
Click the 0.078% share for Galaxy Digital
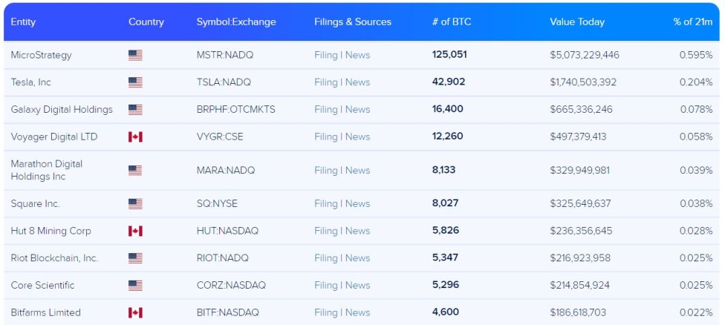click(696, 109)
